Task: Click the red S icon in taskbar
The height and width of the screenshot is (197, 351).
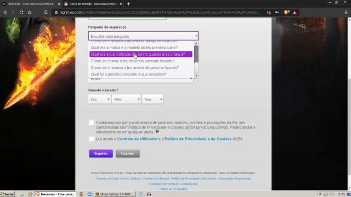Action: point(81,194)
